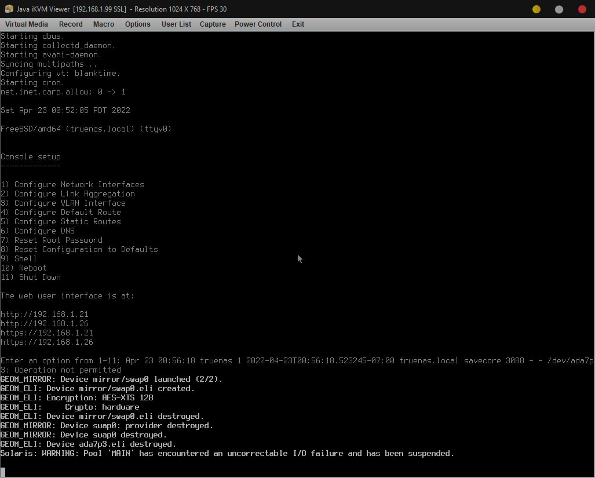Screen dimensions: 595x478
Task: Click the Pool 'MAIN' suspended warning line
Action: [x=227, y=453]
